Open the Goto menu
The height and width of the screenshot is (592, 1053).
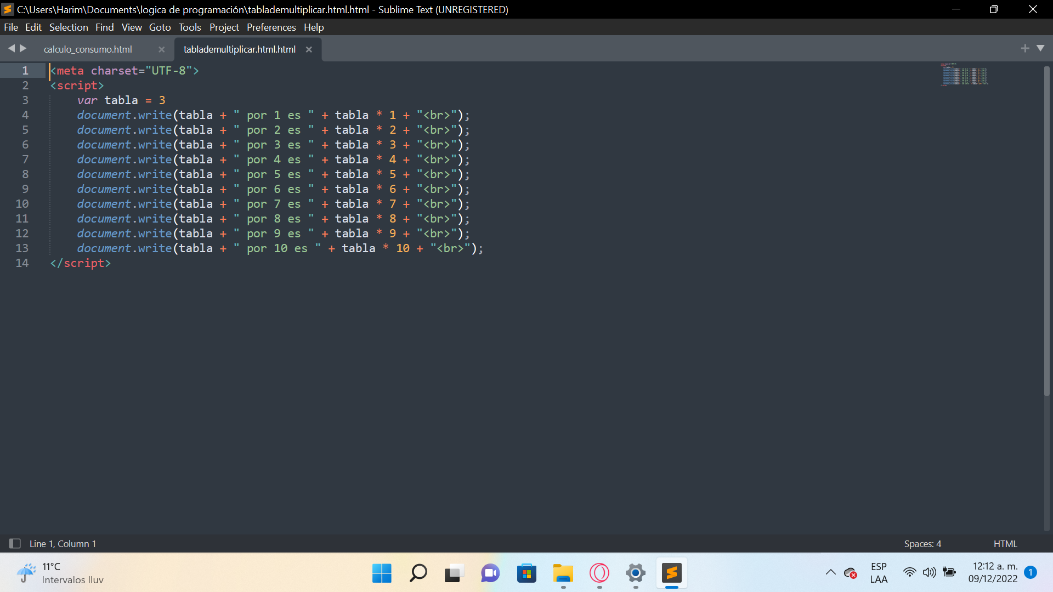pyautogui.click(x=160, y=27)
